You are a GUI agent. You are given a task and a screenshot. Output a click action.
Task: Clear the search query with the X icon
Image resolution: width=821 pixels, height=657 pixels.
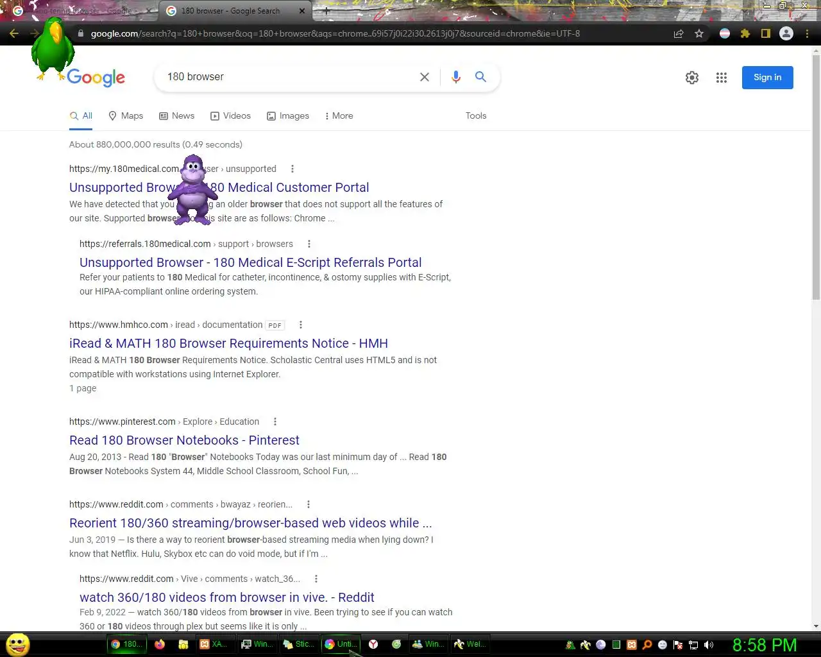coord(425,77)
